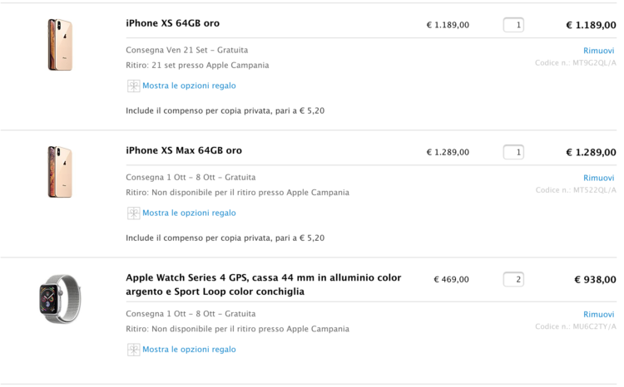The width and height of the screenshot is (624, 387).
Task: Open iPhone XS gold product thumbnail
Action: pos(60,45)
